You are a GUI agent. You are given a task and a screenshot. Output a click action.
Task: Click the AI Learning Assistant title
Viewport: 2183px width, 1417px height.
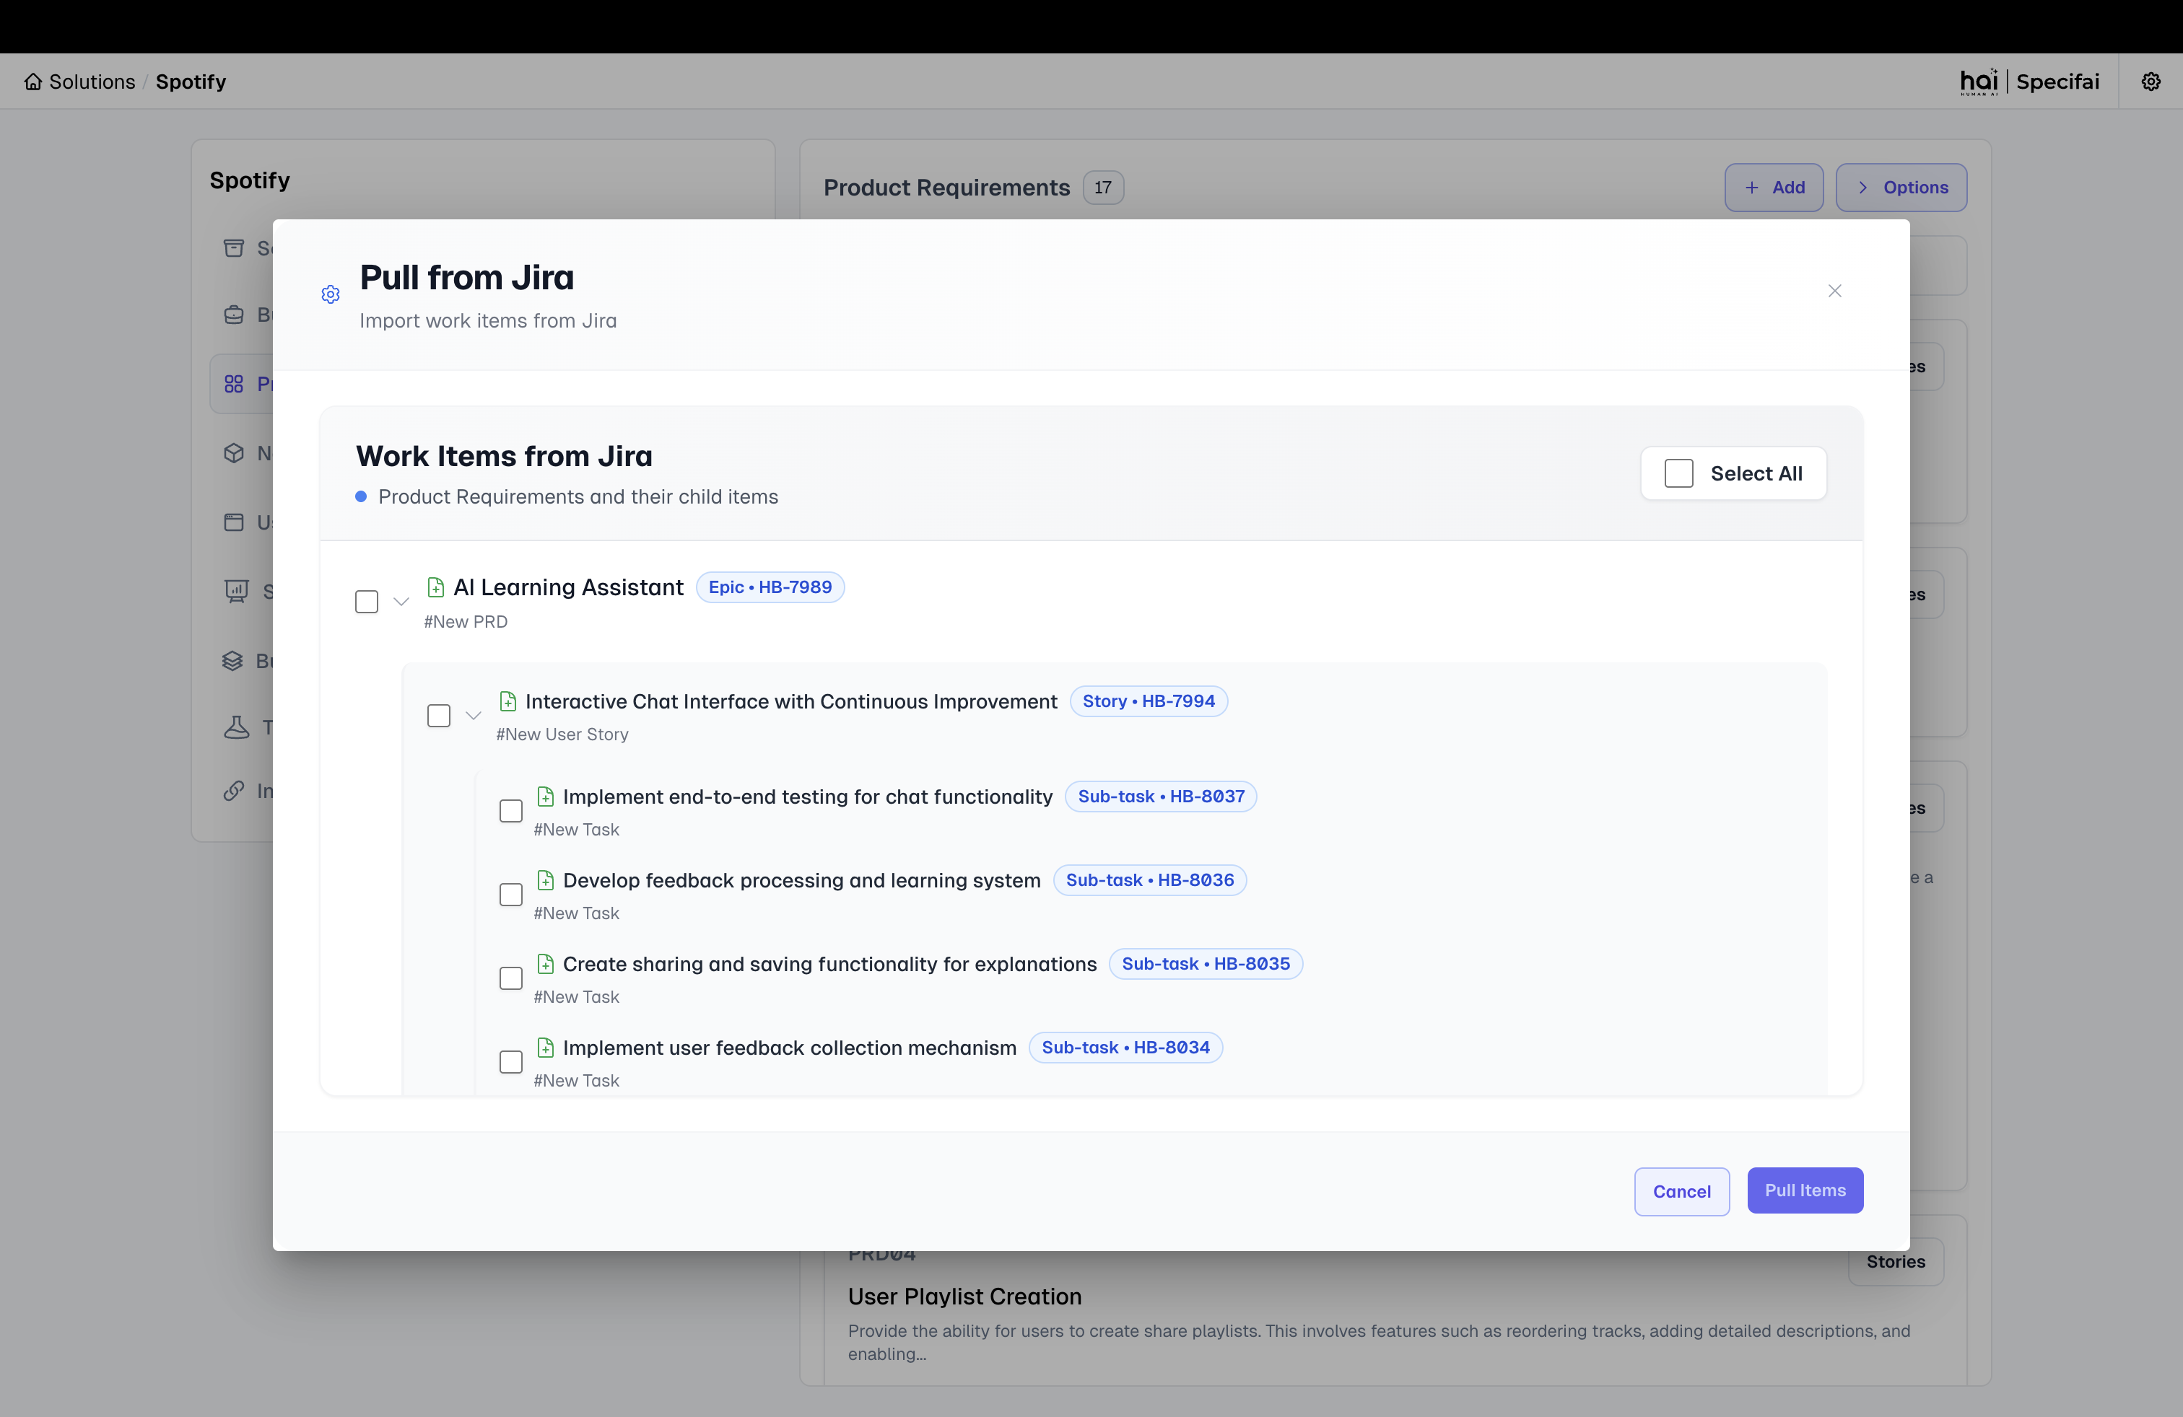point(569,587)
